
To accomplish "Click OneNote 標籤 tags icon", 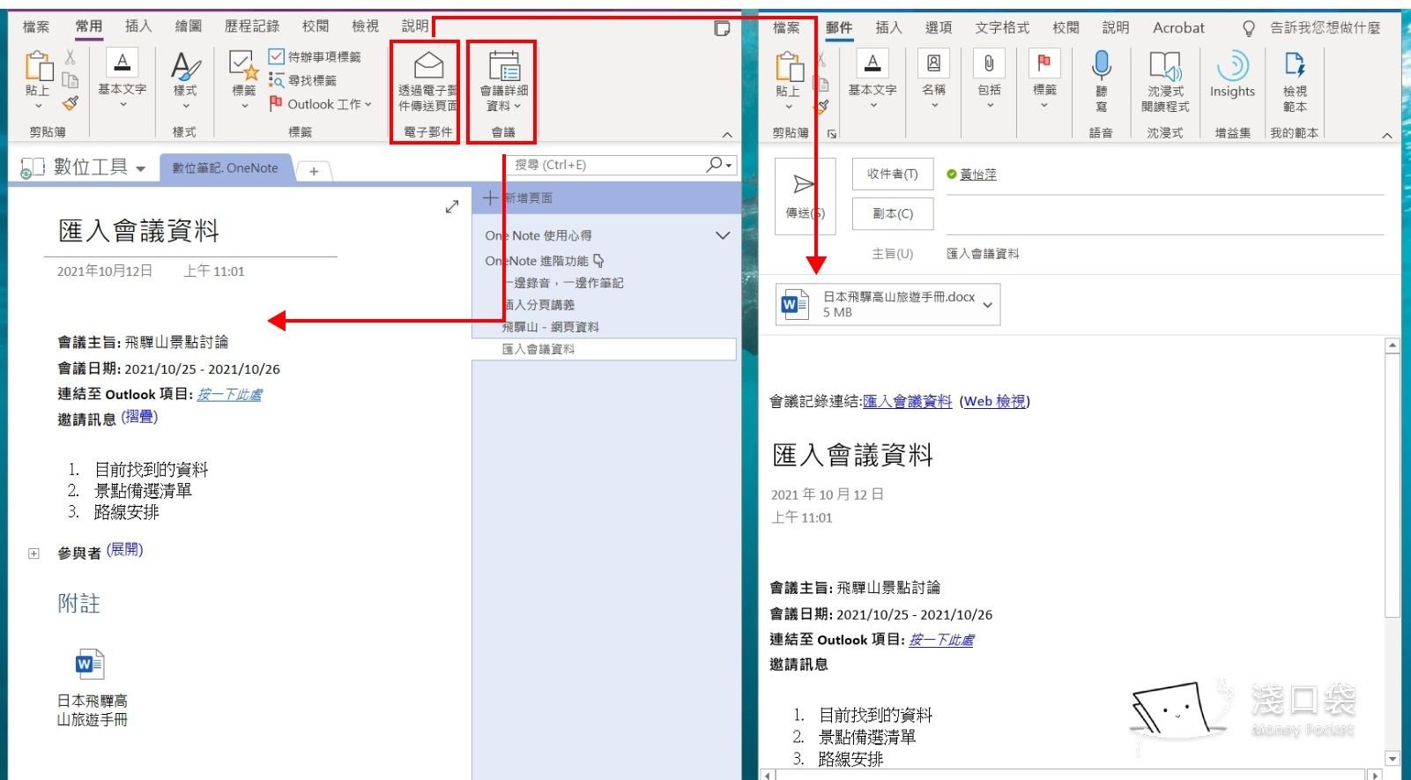I will click(243, 67).
